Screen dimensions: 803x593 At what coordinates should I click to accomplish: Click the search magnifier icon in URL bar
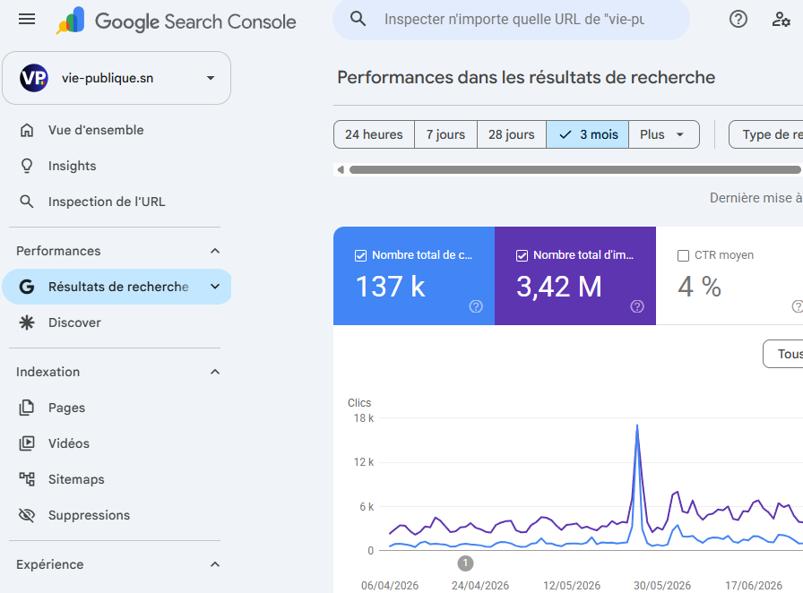(358, 19)
